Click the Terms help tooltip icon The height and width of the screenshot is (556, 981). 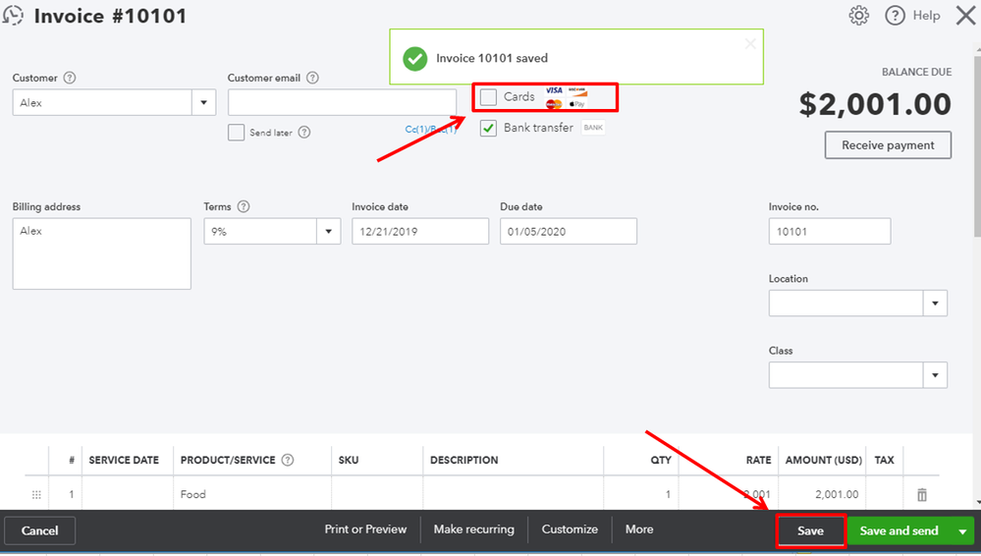pos(244,206)
